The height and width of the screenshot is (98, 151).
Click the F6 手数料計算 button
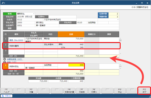(x=69, y=91)
